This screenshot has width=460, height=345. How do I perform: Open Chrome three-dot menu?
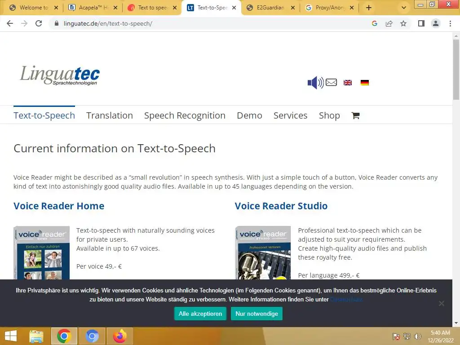[450, 23]
